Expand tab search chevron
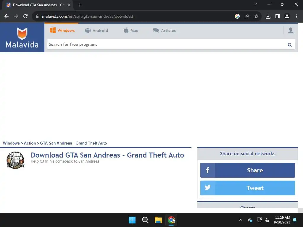Image resolution: width=303 pixels, height=227 pixels. click(x=255, y=4)
